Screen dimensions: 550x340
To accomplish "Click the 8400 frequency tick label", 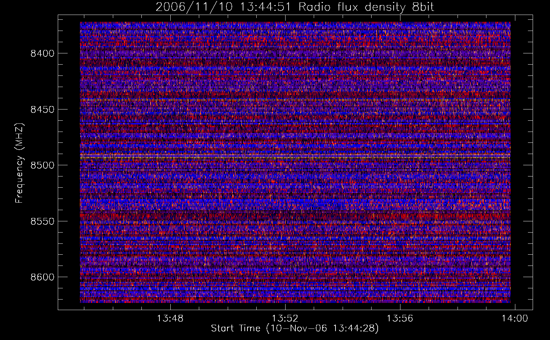I will tap(42, 53).
